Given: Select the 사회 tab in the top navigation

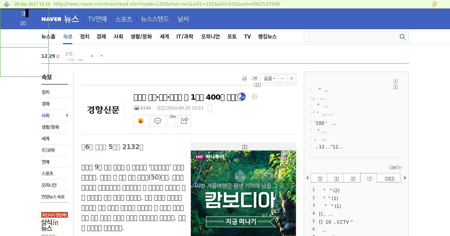Looking at the screenshot, I should pyautogui.click(x=118, y=36).
